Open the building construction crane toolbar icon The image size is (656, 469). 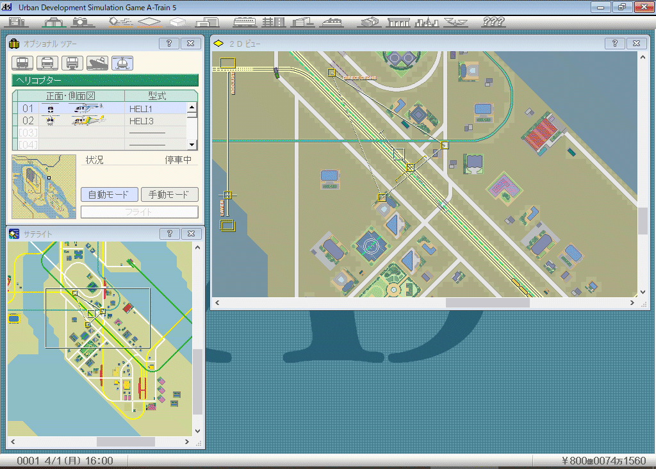pos(303,22)
